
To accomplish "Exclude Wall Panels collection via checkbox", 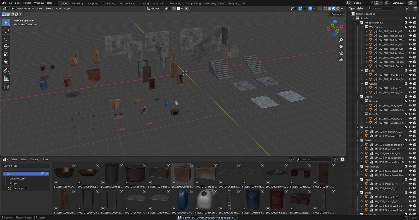I will tap(406, 27).
